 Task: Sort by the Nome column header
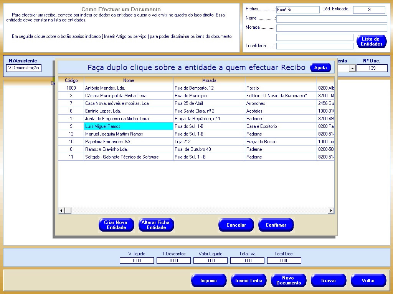coord(129,80)
